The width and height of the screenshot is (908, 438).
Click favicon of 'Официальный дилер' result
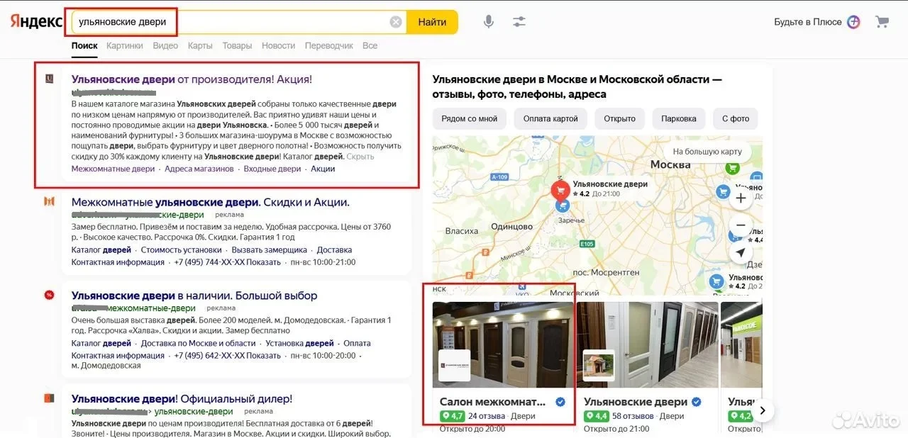tap(49, 398)
